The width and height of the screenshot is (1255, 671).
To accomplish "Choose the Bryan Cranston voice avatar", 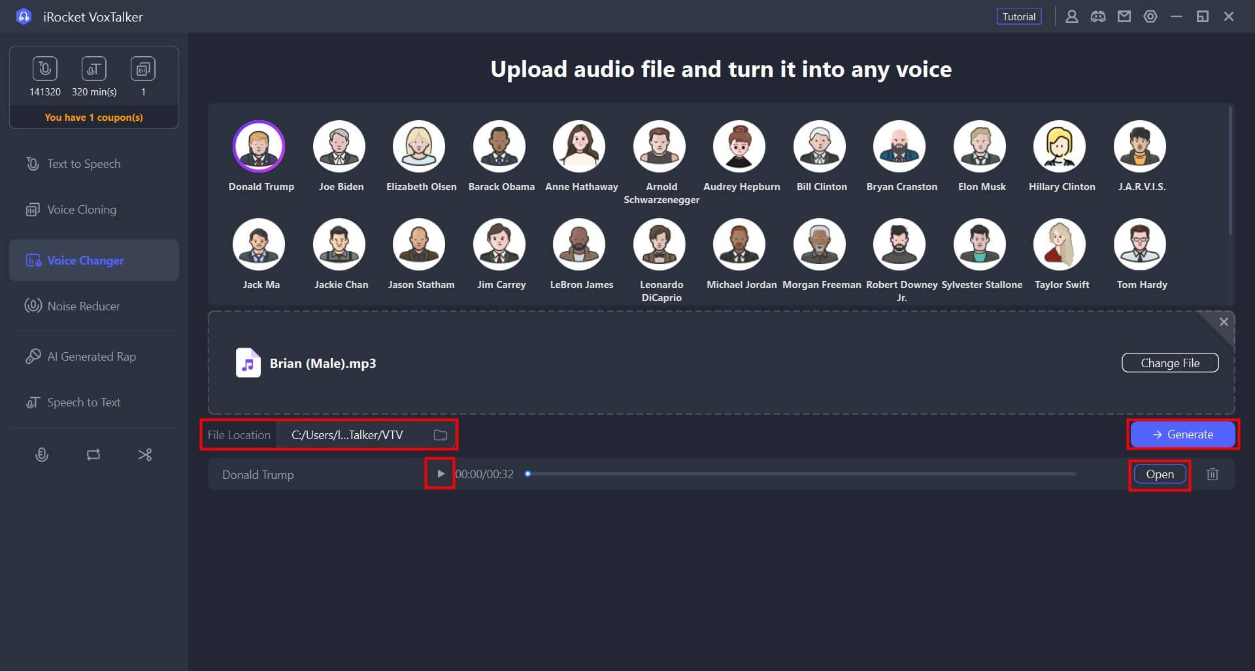I will click(x=899, y=146).
